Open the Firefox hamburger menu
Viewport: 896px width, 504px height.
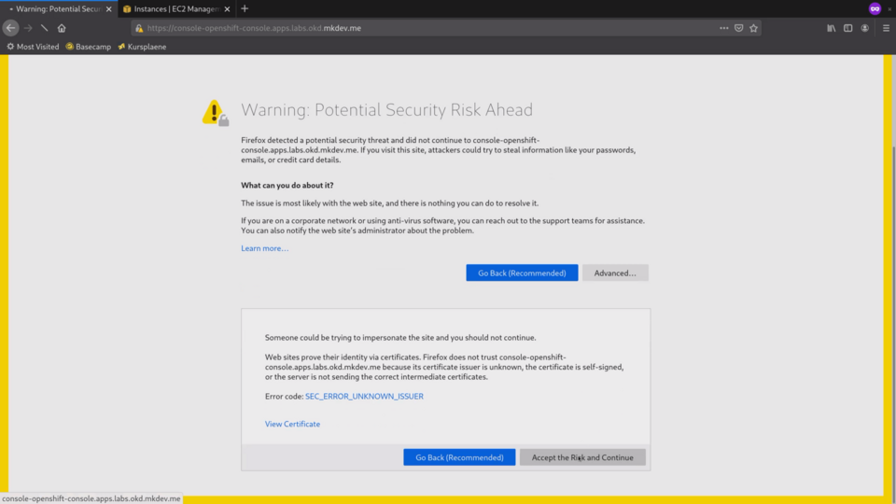pyautogui.click(x=887, y=28)
